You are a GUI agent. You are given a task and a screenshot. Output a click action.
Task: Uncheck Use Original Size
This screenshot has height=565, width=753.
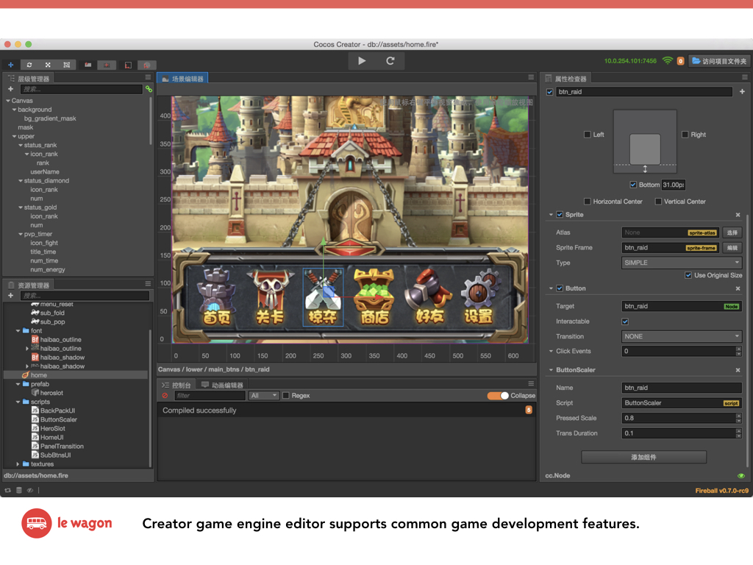click(x=688, y=275)
